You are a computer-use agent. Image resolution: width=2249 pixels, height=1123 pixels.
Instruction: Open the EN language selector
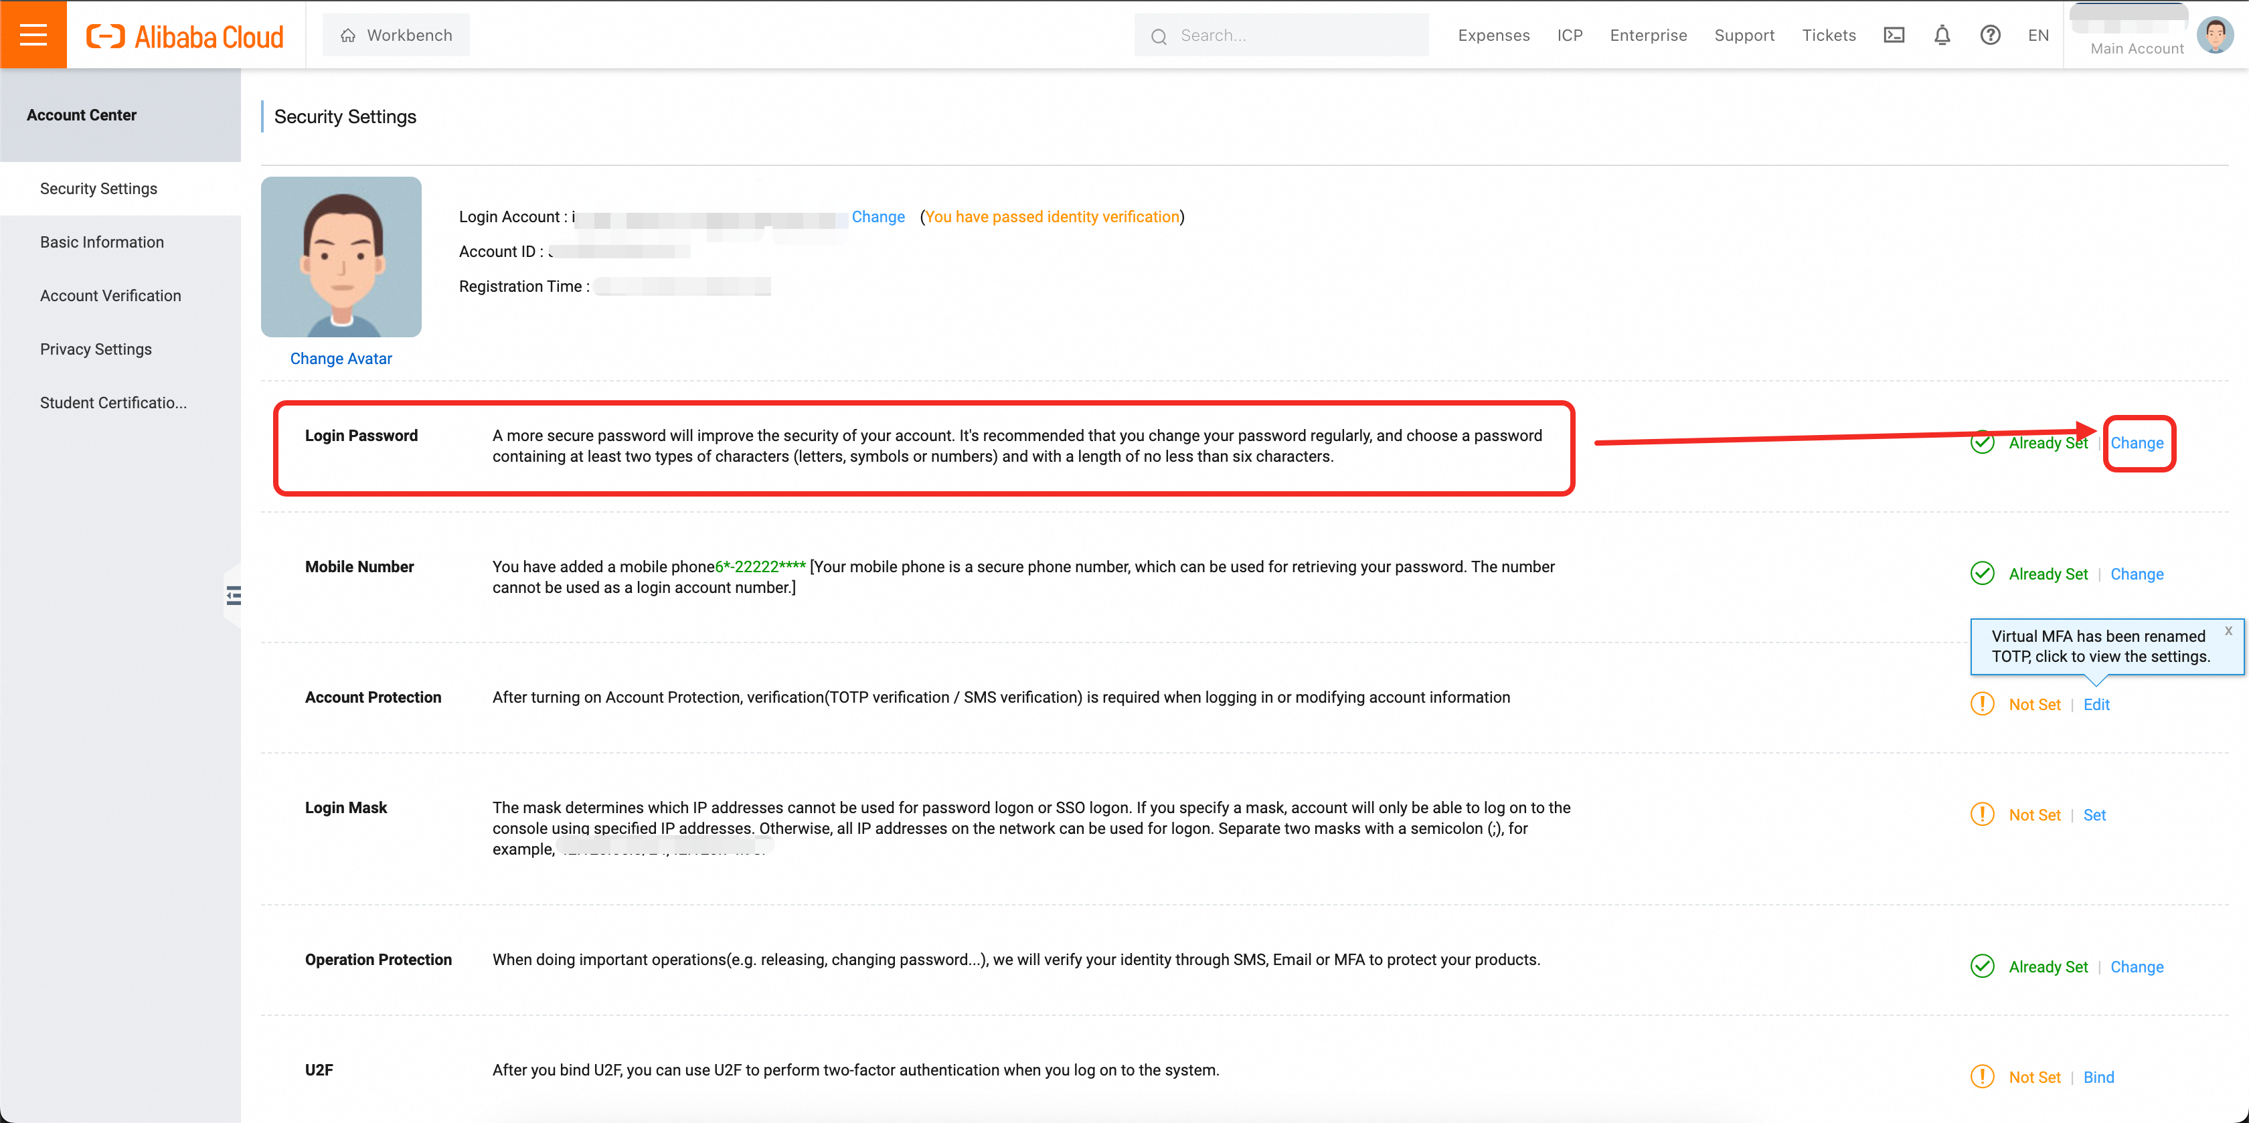[x=2037, y=35]
